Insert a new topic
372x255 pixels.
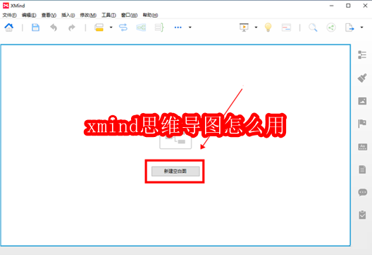tap(99, 27)
